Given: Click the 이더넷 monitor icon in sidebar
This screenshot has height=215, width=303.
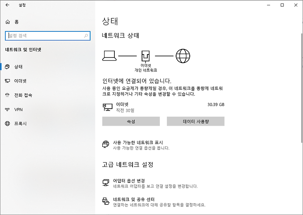Looking at the screenshot, I should click(x=7, y=81).
